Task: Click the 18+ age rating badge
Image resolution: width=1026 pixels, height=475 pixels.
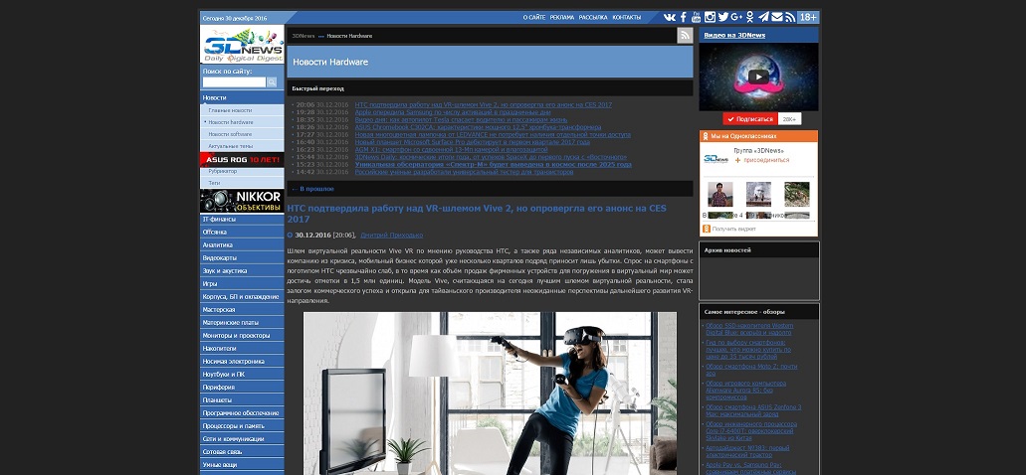Action: coord(808,17)
